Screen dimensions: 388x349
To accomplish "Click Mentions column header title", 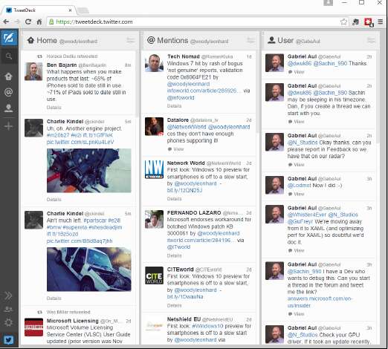I will (172, 40).
